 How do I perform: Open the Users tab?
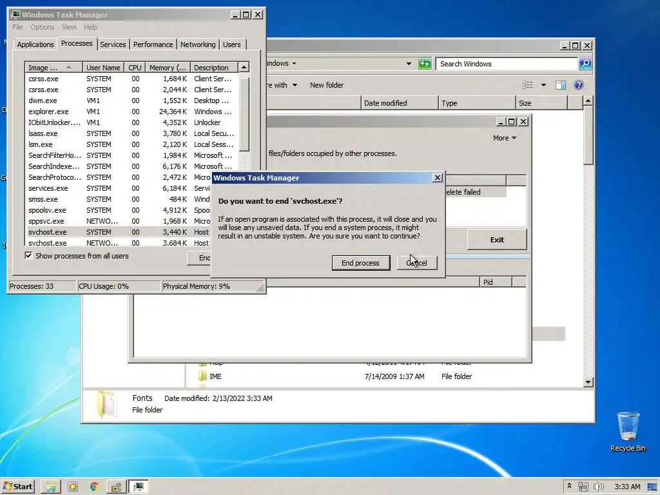pos(232,44)
